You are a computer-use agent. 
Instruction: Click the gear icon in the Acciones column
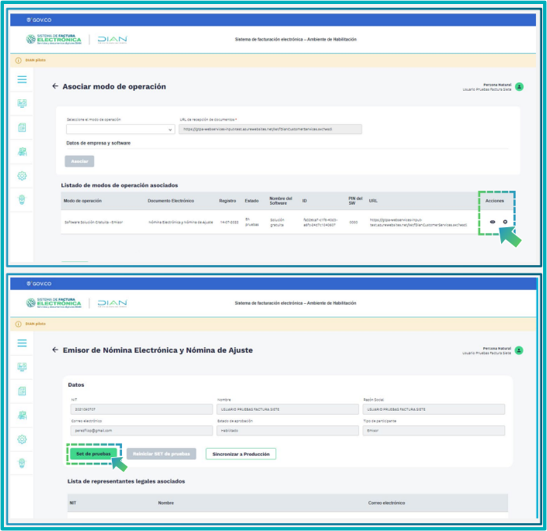[x=505, y=222]
